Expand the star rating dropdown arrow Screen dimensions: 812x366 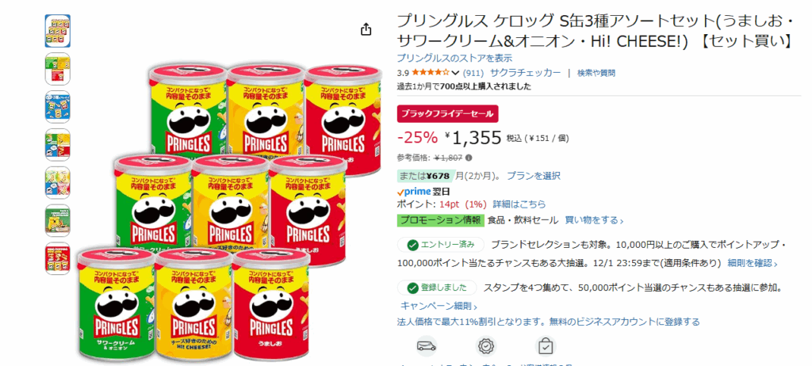point(455,73)
